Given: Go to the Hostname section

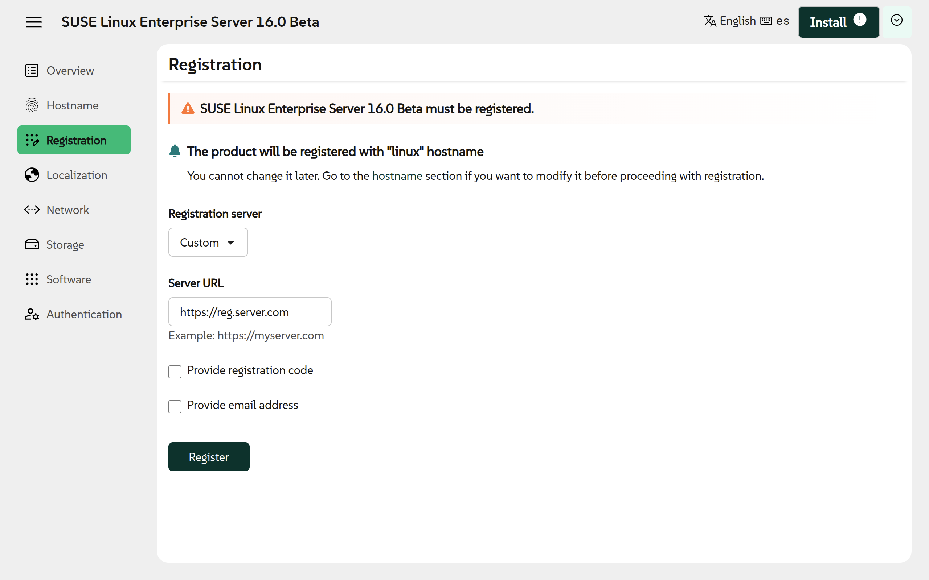Looking at the screenshot, I should click(x=74, y=105).
